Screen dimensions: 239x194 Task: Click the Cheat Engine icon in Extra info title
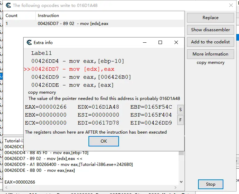point(29,42)
